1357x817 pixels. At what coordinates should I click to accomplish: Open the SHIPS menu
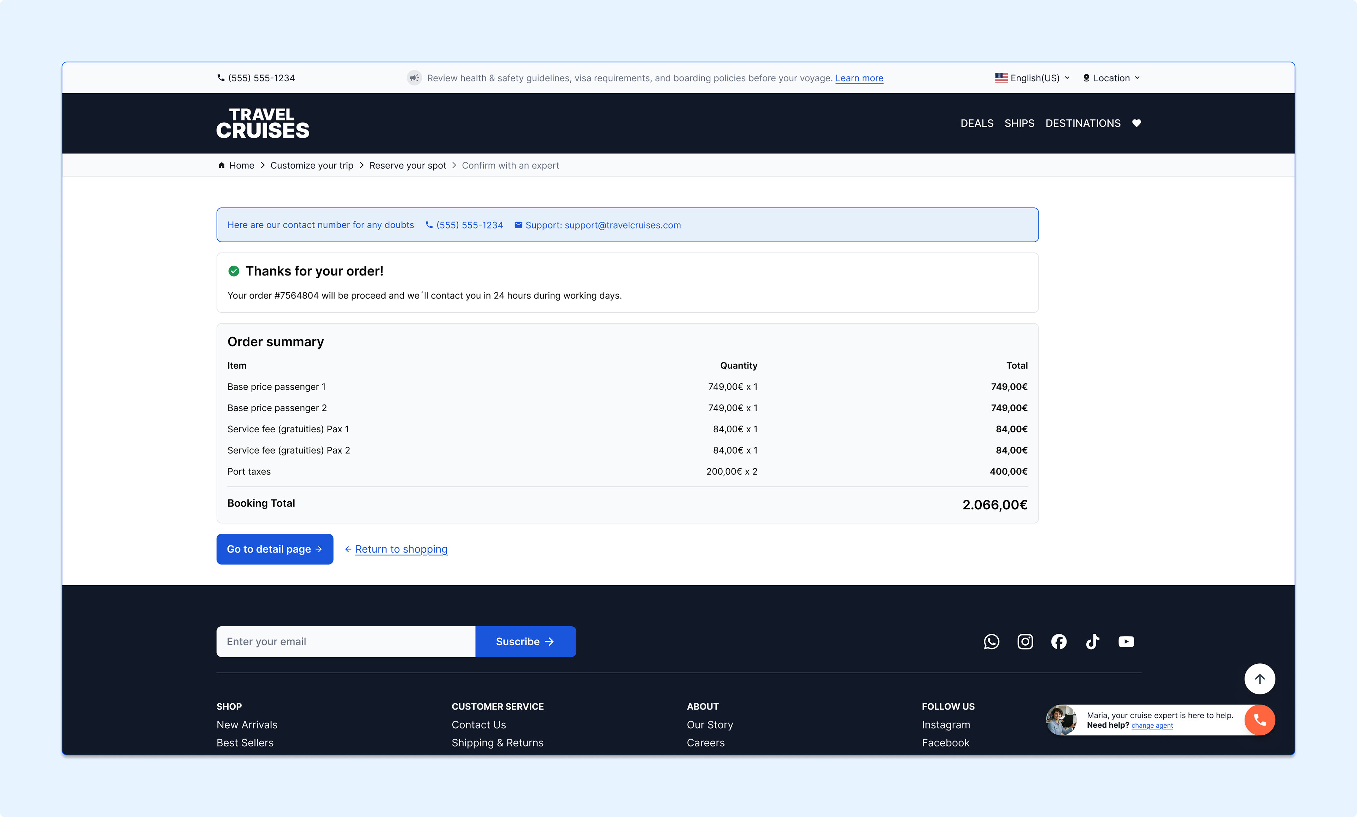pyautogui.click(x=1020, y=123)
